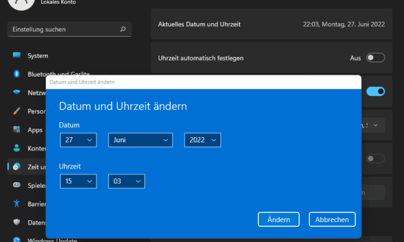Toggle Uhrzeit automatisch festlegen switch

click(376, 58)
